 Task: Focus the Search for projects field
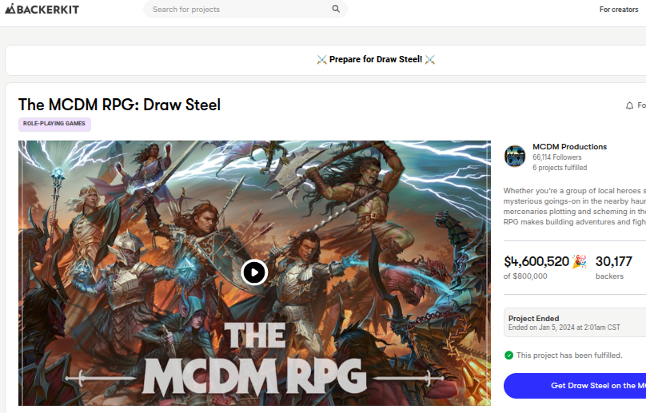245,9
